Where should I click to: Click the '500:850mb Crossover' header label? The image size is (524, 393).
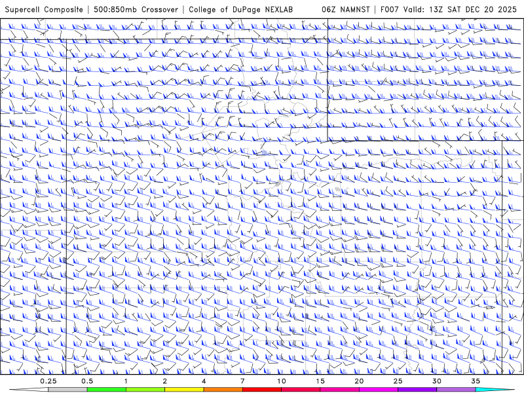click(x=136, y=9)
